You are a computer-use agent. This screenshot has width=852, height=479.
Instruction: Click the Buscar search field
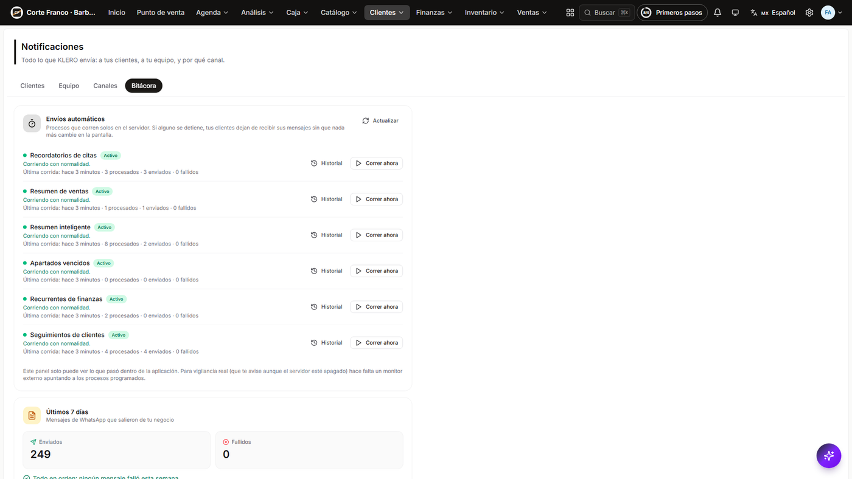tap(607, 12)
